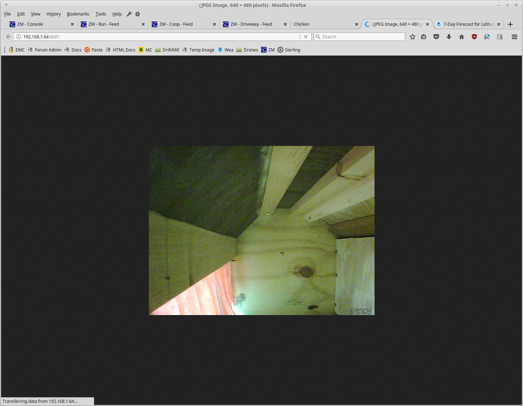The width and height of the screenshot is (523, 406).
Task: Open the Downloads arrow icon
Action: (x=449, y=37)
